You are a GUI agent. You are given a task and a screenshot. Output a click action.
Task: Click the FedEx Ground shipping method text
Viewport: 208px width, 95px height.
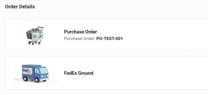coord(79,73)
